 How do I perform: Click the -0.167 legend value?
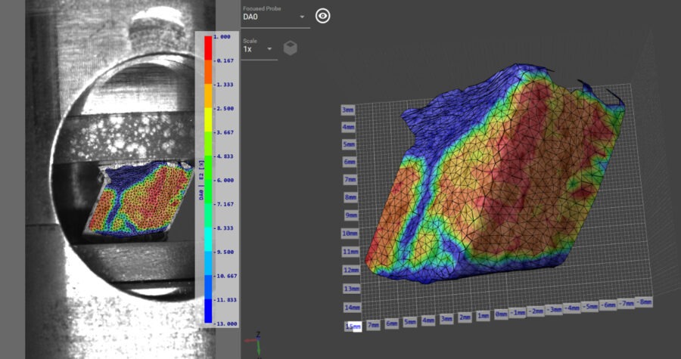click(x=224, y=60)
